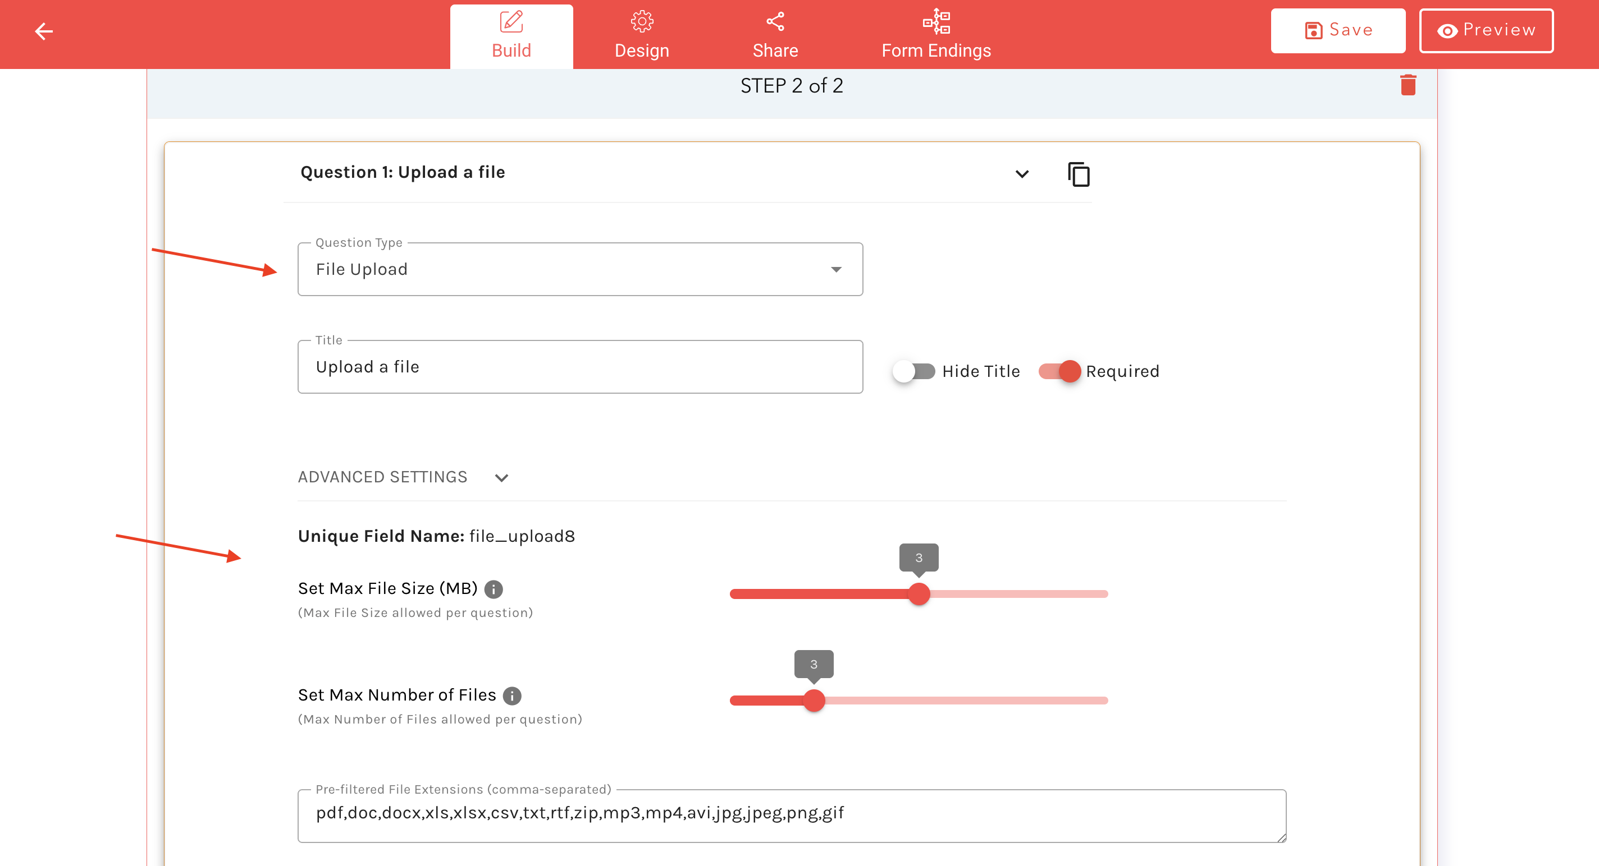
Task: Open the Question Type dropdown
Action: pos(580,269)
